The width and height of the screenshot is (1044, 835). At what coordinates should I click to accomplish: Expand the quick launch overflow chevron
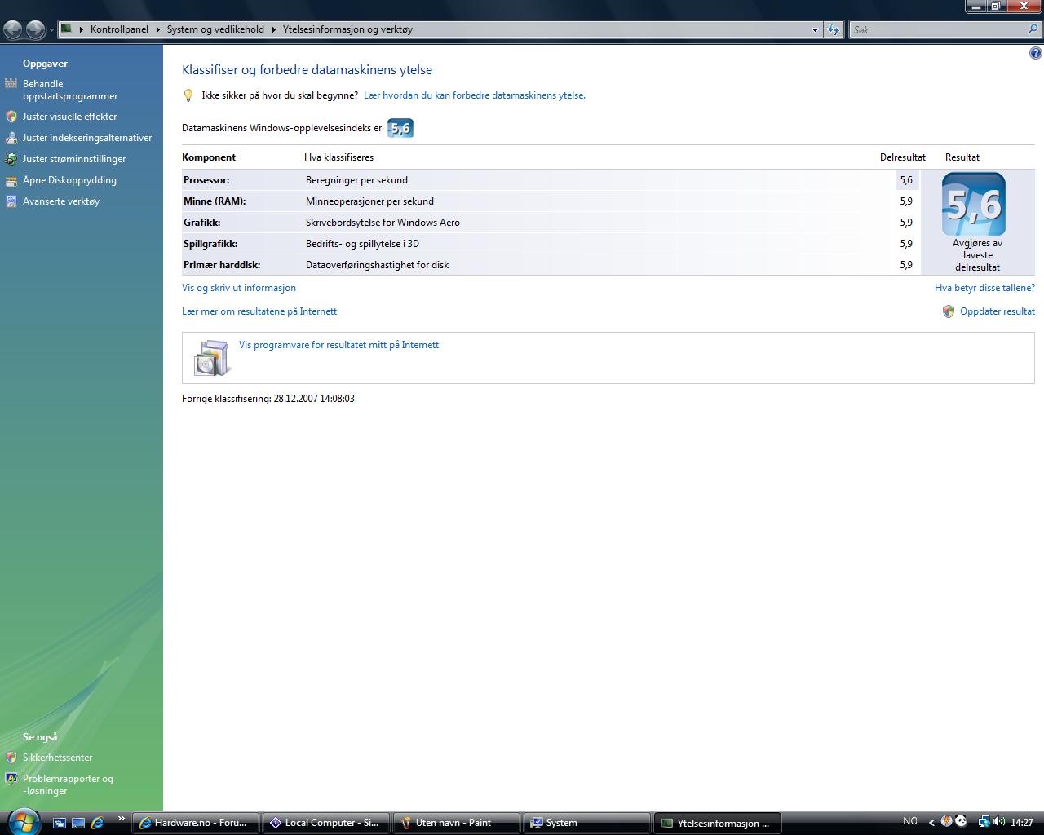coord(122,819)
